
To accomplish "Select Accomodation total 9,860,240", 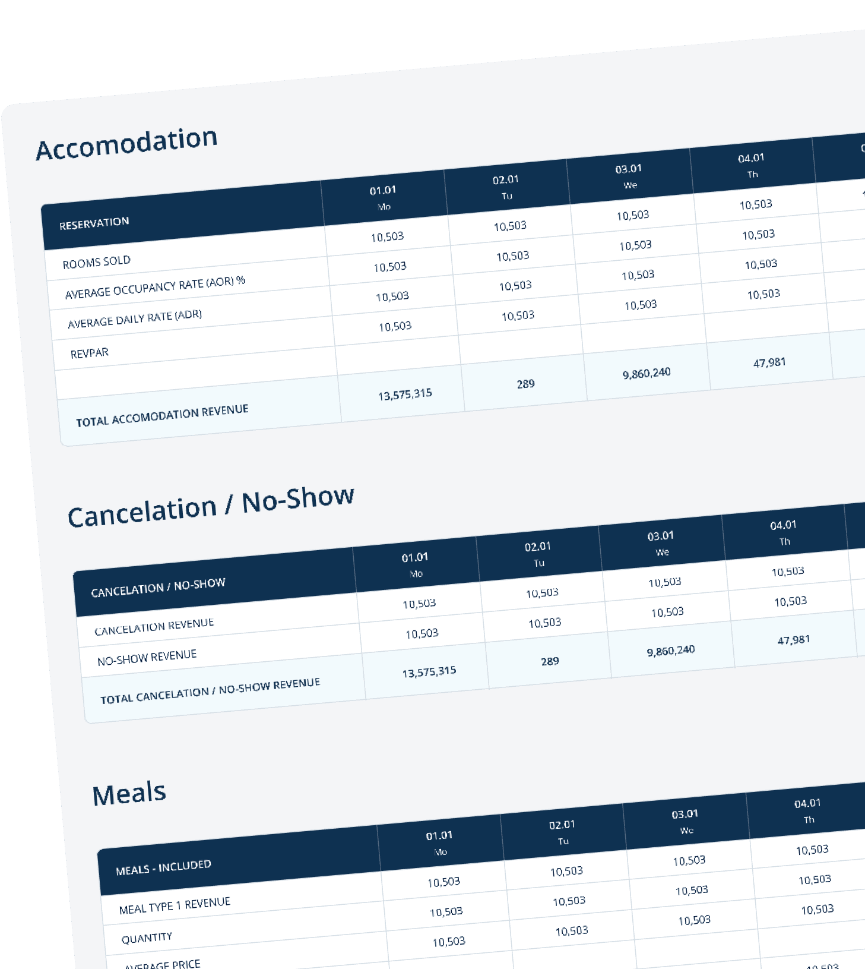I will (x=647, y=373).
